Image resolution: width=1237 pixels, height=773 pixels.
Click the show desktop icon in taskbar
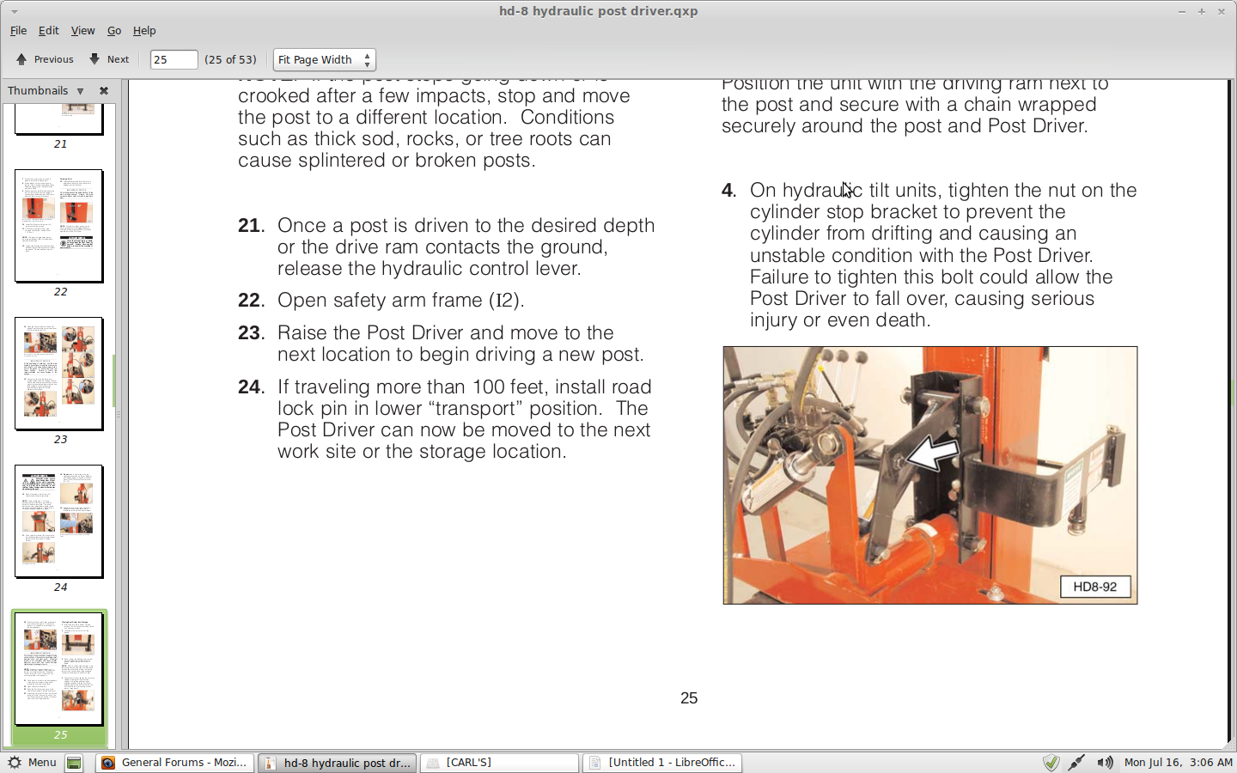[75, 763]
